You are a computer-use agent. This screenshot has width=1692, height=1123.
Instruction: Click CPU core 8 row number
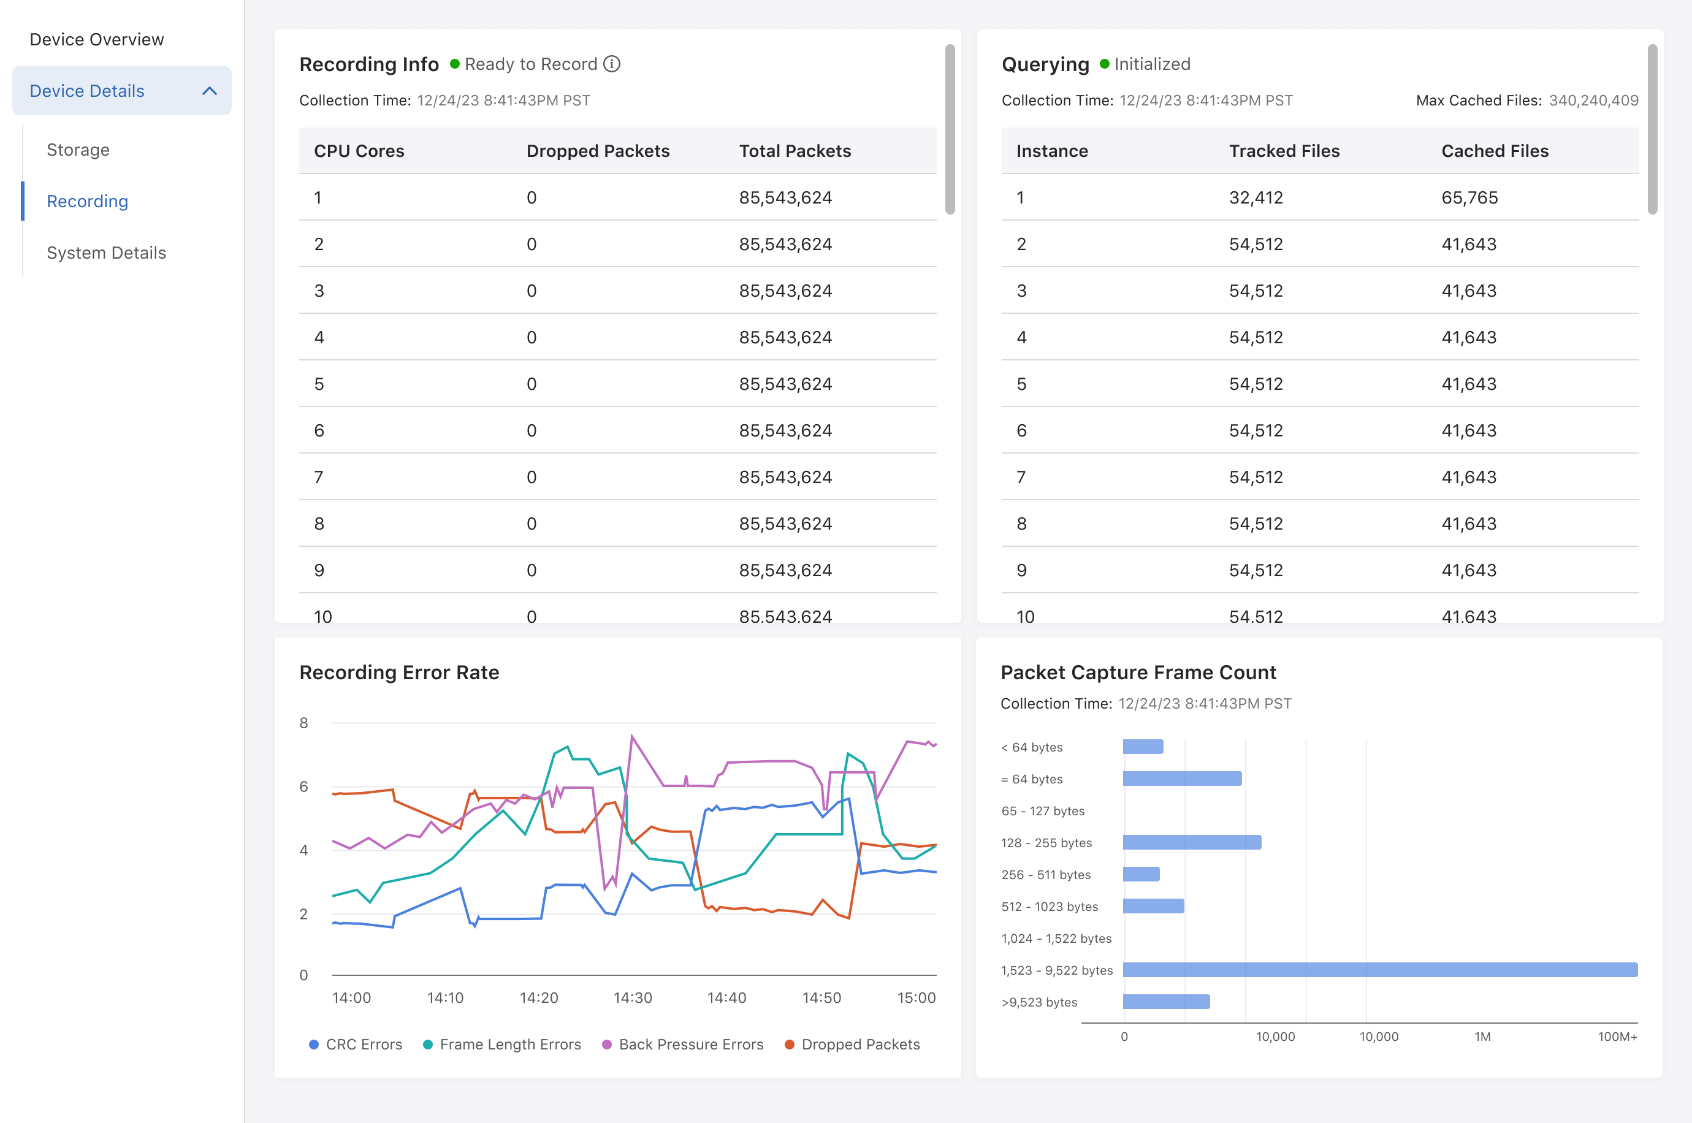pyautogui.click(x=319, y=523)
